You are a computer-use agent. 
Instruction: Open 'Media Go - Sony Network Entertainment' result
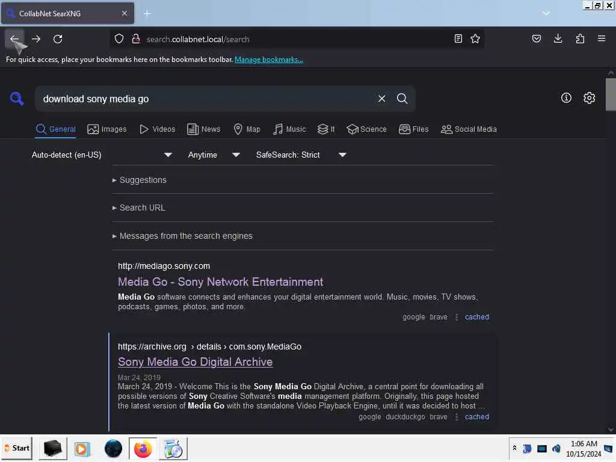(220, 282)
